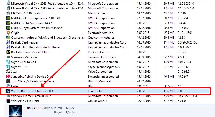
Task: Select the Samsung Magician icon
Action: (x=8, y=57)
